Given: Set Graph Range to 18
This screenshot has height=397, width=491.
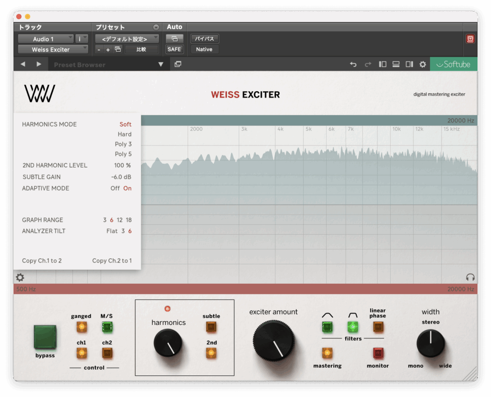Looking at the screenshot, I should [x=129, y=220].
